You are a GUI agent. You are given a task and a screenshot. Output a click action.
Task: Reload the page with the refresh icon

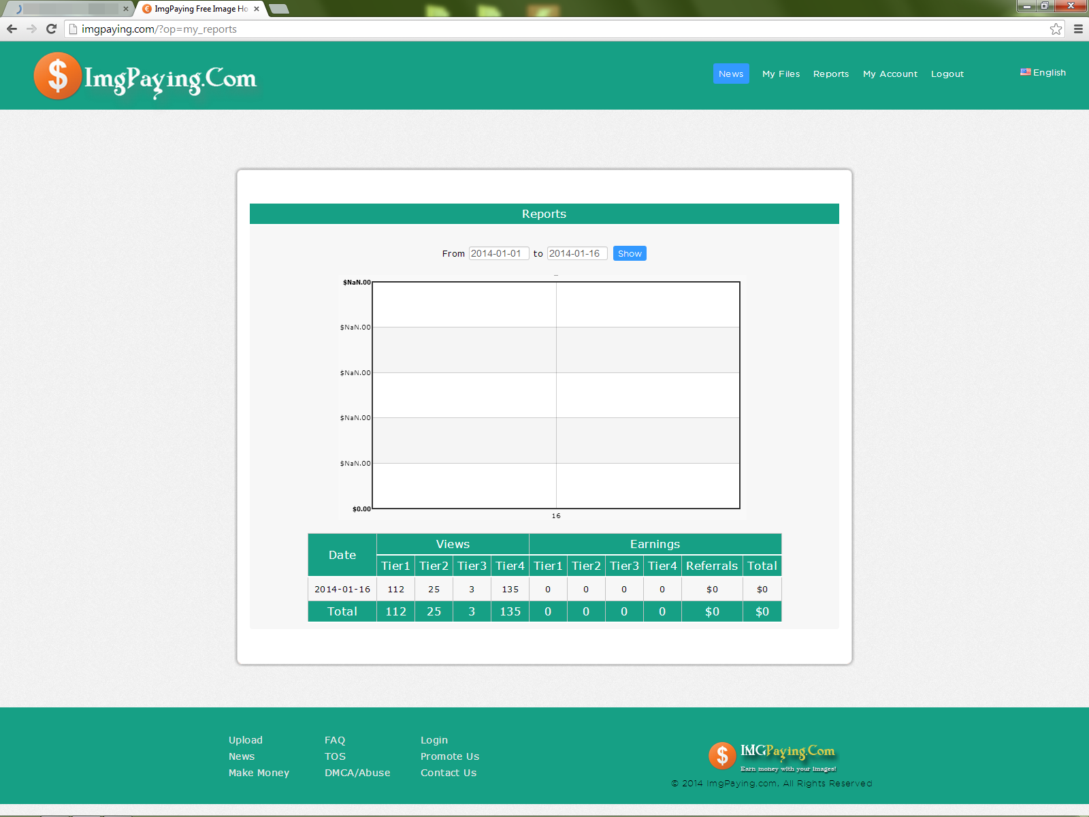pos(51,29)
